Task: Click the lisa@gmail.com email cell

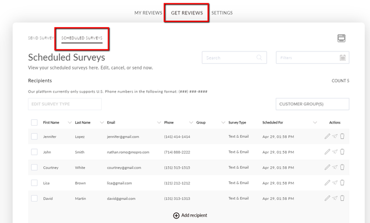Action: (x=120, y=183)
